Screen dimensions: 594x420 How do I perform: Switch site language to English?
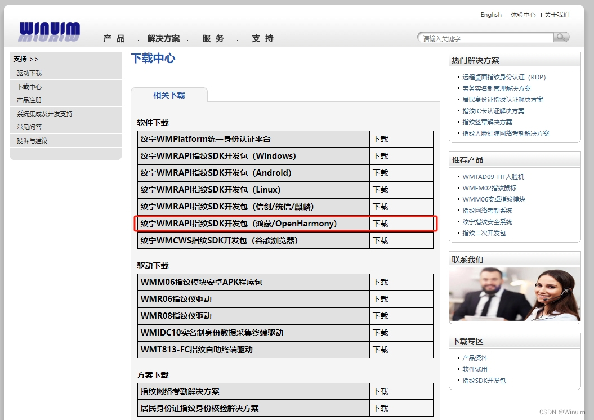[x=491, y=15]
